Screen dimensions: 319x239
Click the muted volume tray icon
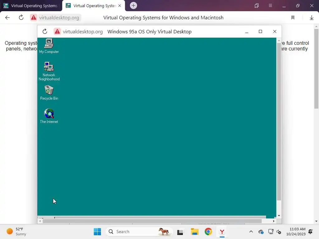pos(279,232)
